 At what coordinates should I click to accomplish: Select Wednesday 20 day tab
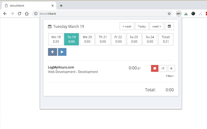(x=87, y=39)
